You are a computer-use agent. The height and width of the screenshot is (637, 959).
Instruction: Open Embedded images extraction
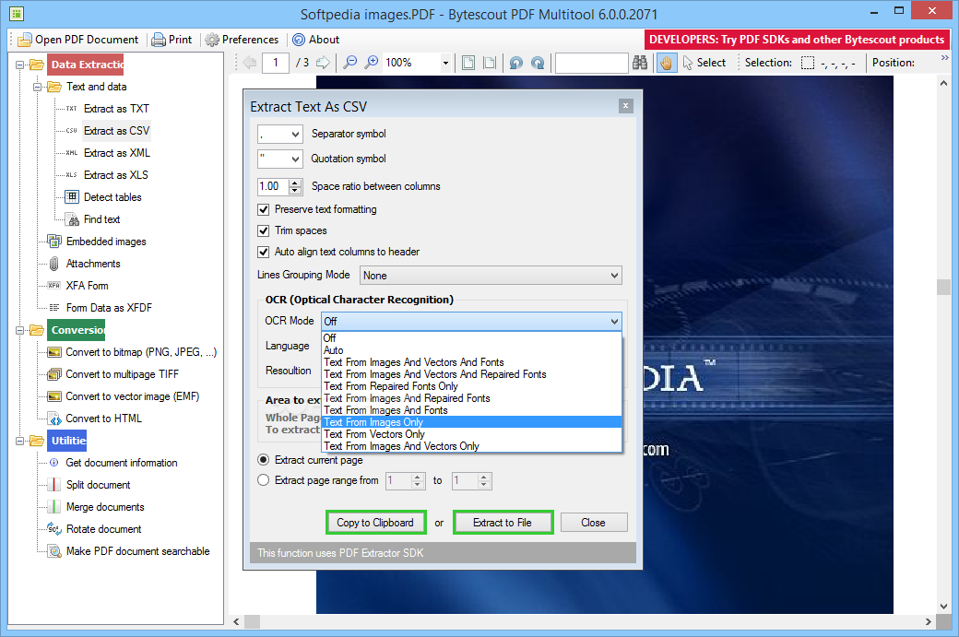tap(106, 242)
